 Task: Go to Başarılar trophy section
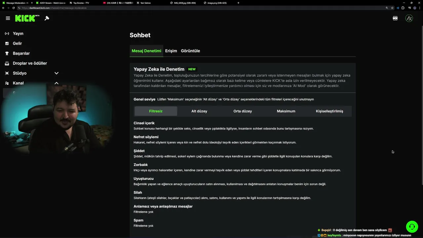click(21, 53)
